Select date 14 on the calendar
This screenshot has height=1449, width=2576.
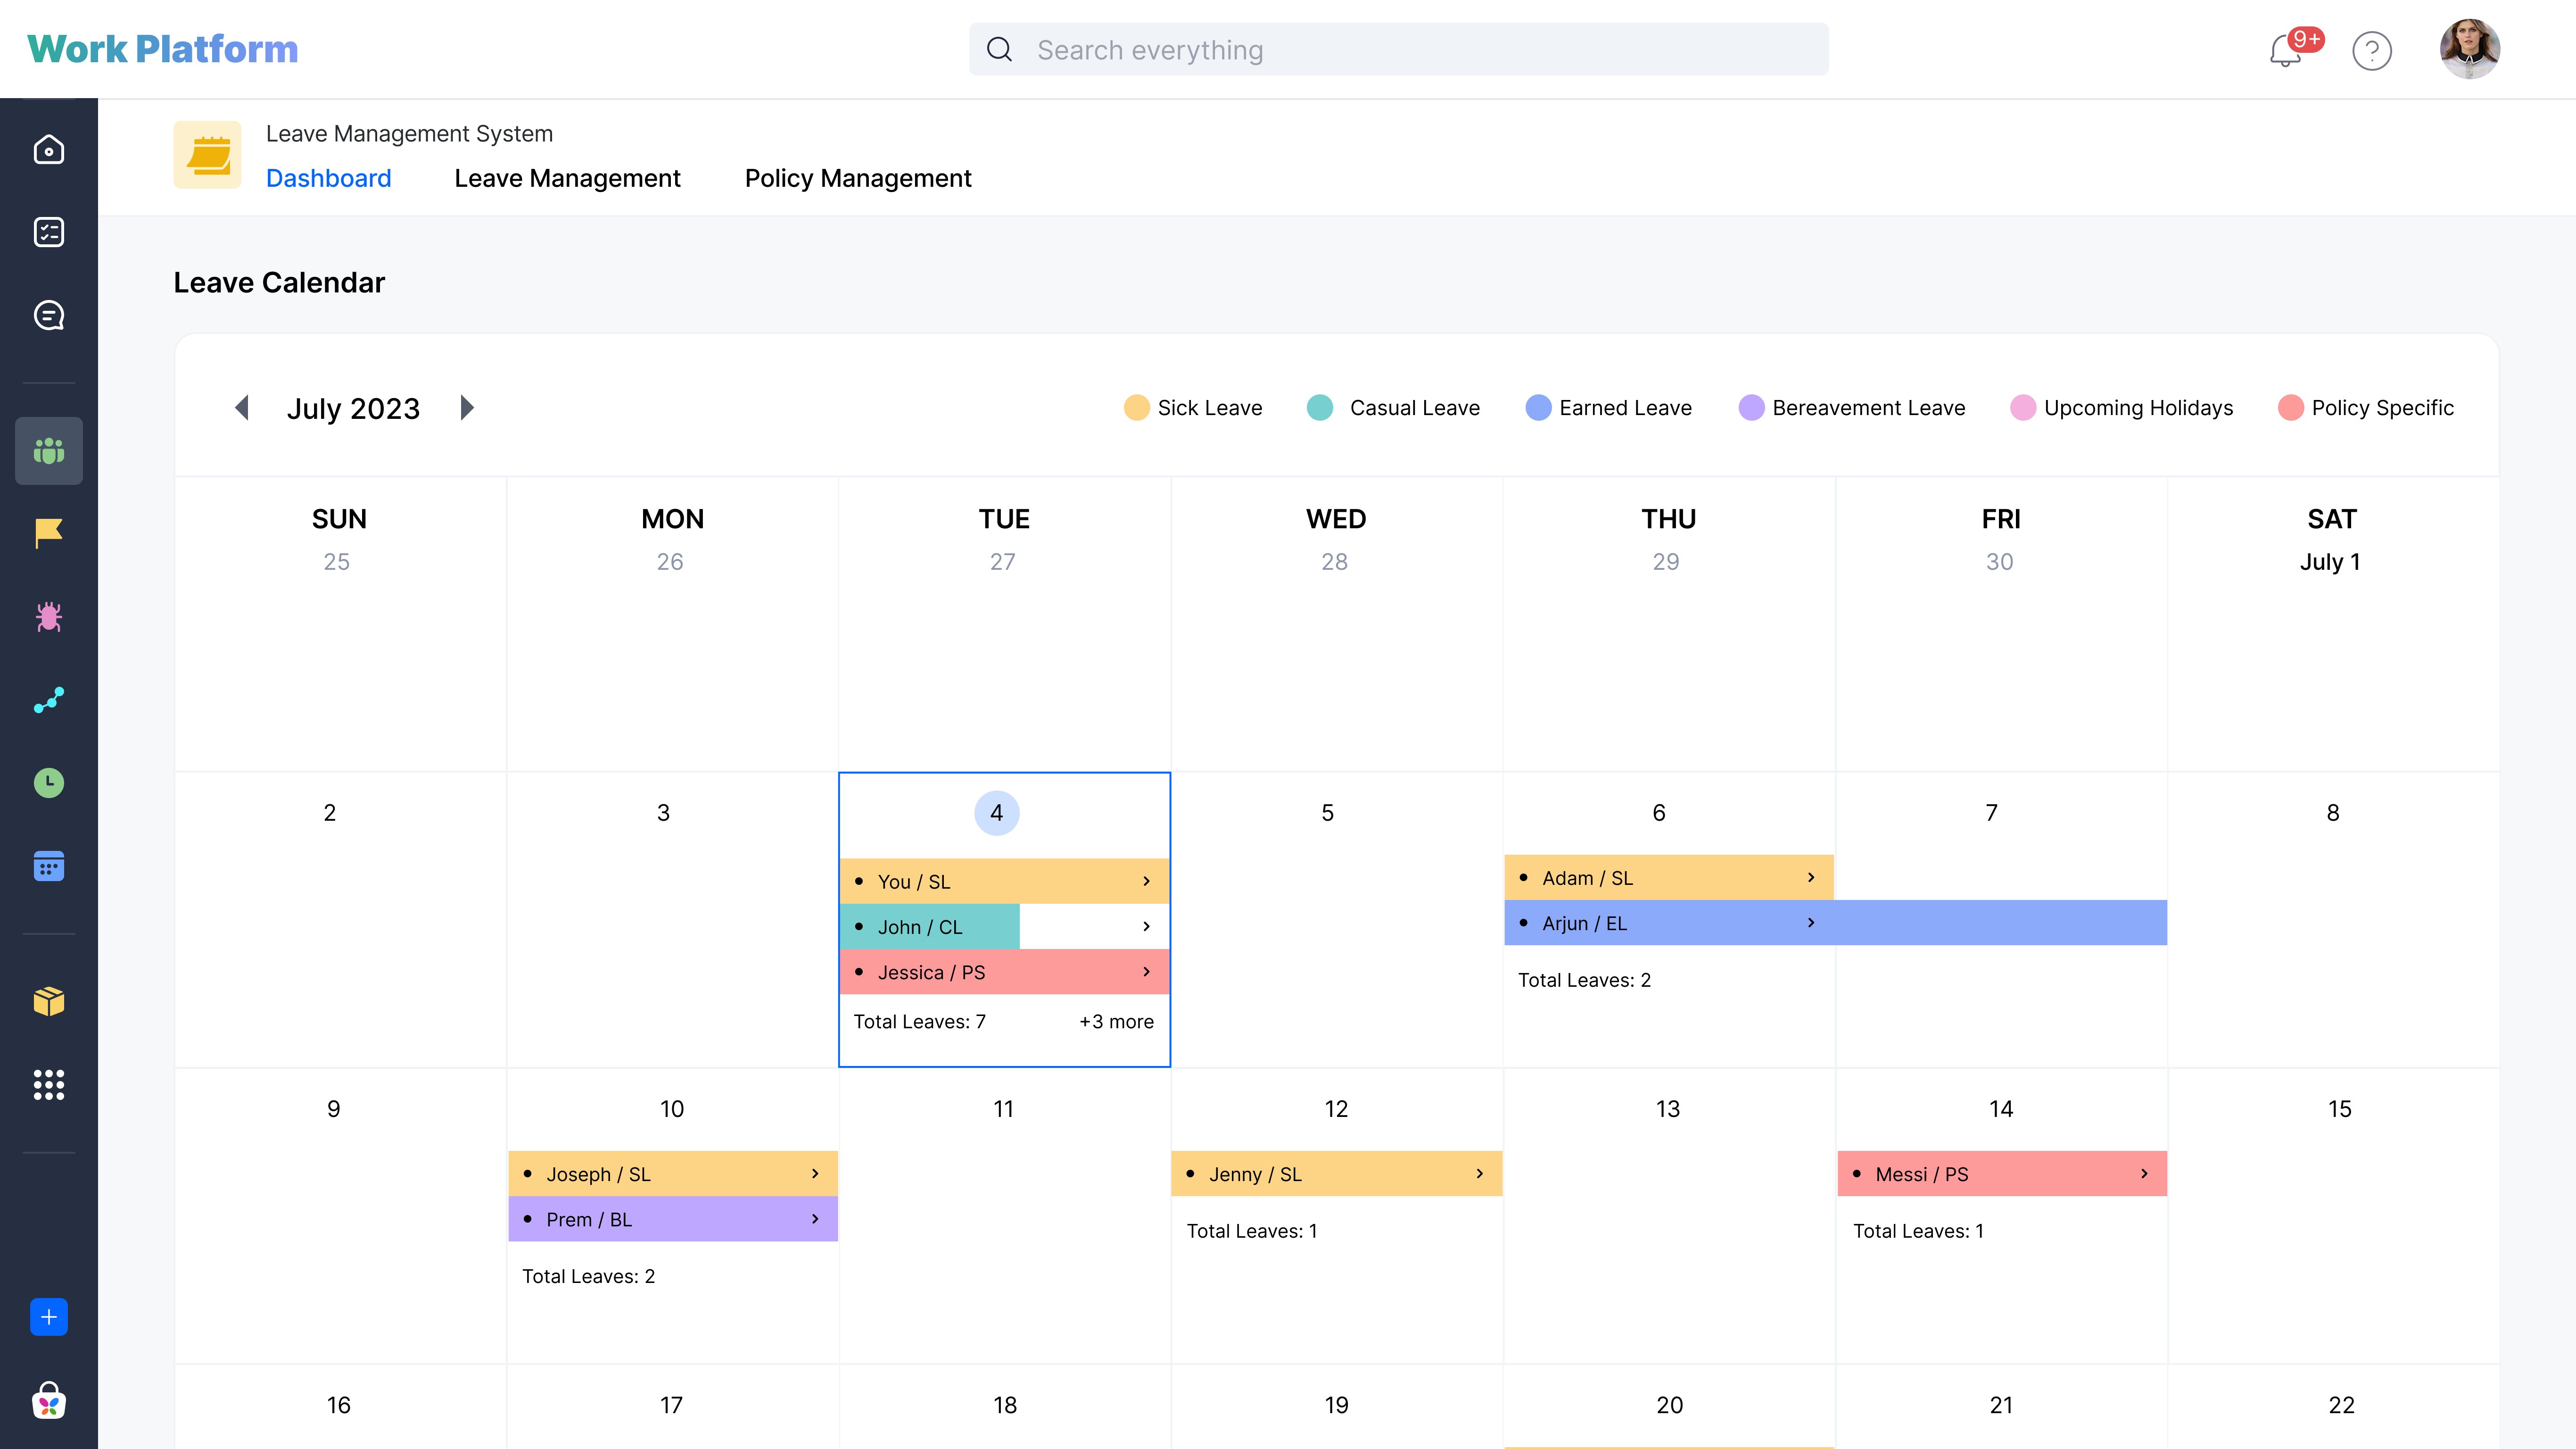(x=2001, y=1109)
